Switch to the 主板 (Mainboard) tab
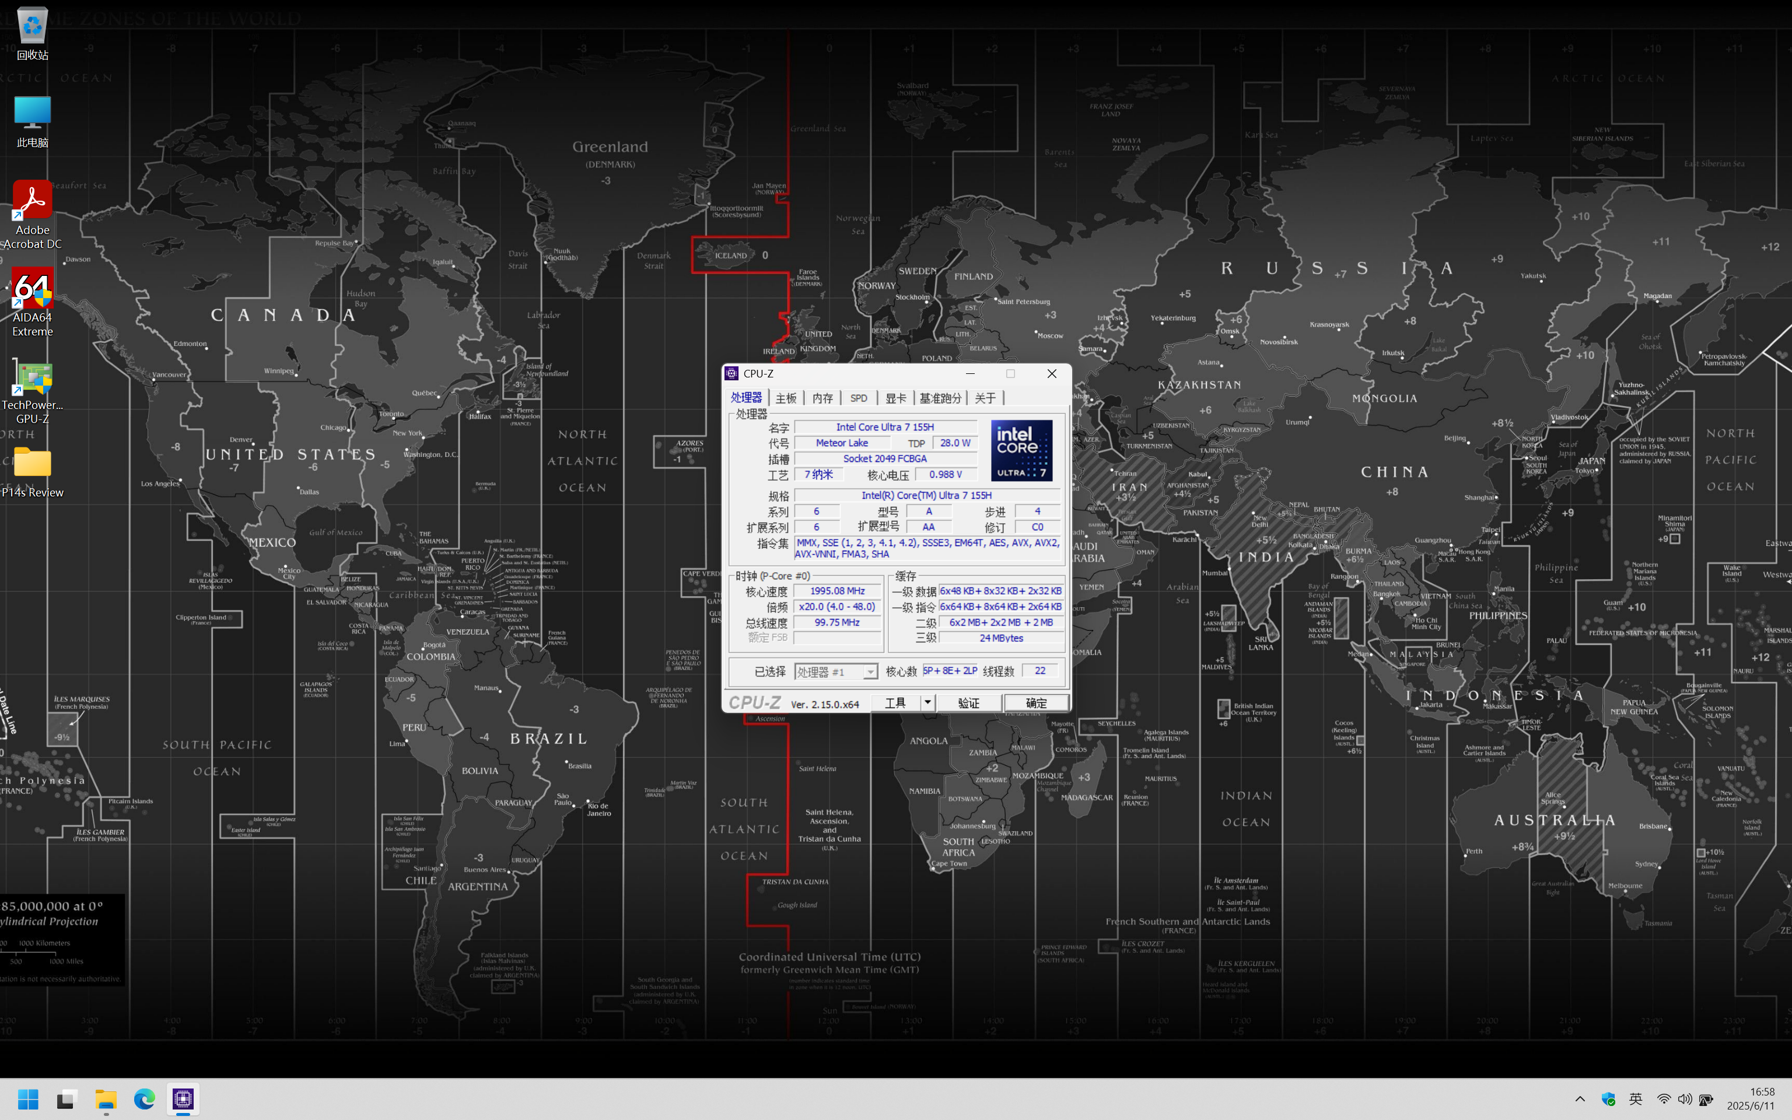 click(786, 398)
